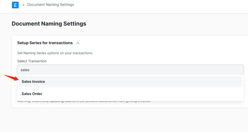The image size is (248, 132).
Task: Click the typed text sales in the field
Action: click(x=25, y=70)
